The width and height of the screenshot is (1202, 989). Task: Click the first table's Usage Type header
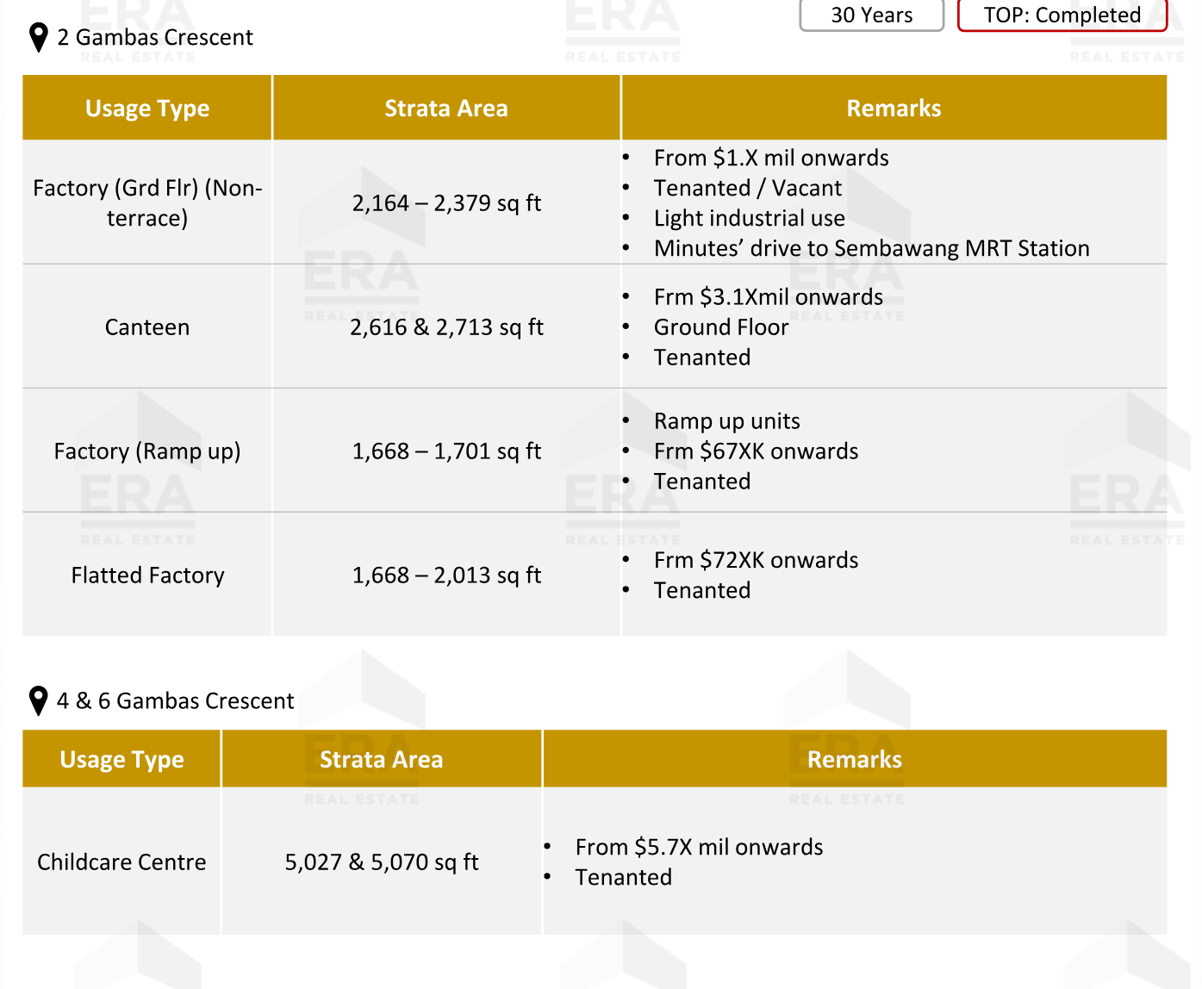point(147,109)
